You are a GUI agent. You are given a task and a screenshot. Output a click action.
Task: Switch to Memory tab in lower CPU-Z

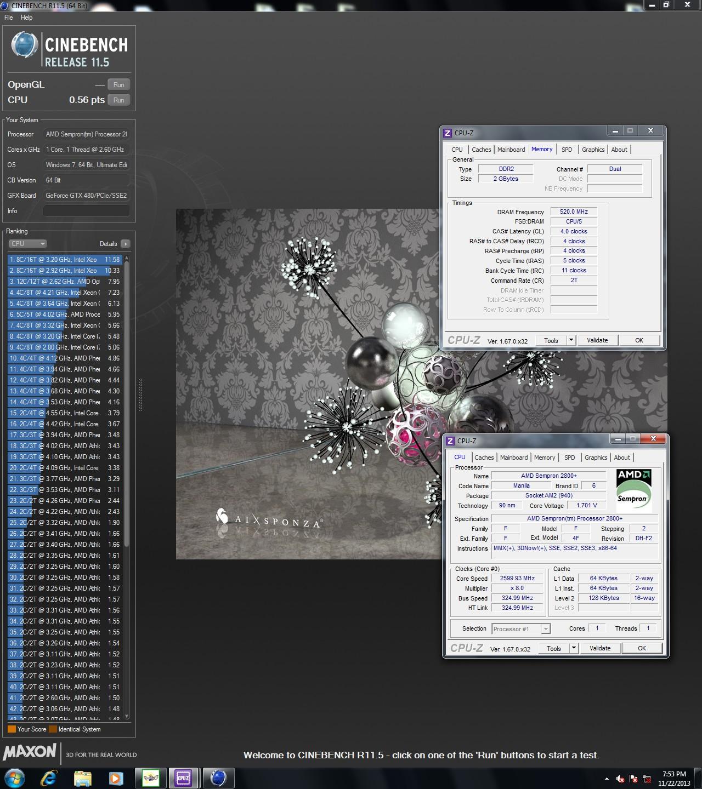545,458
